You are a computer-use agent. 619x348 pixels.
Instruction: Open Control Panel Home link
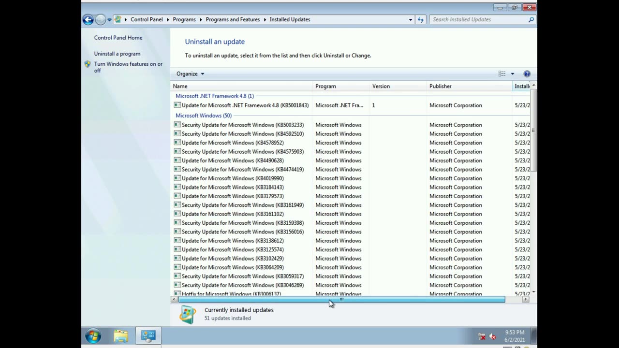(118, 38)
